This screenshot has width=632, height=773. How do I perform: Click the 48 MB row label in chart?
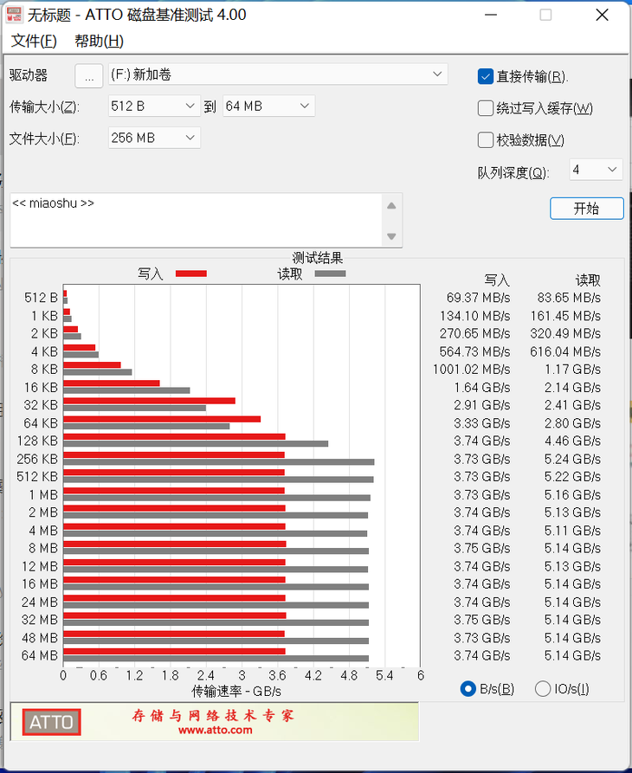click(40, 638)
